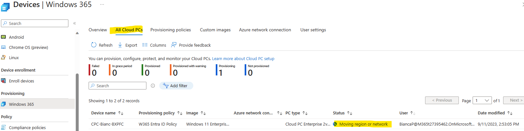
Task: Sort the list by Status column
Action: click(x=350, y=113)
